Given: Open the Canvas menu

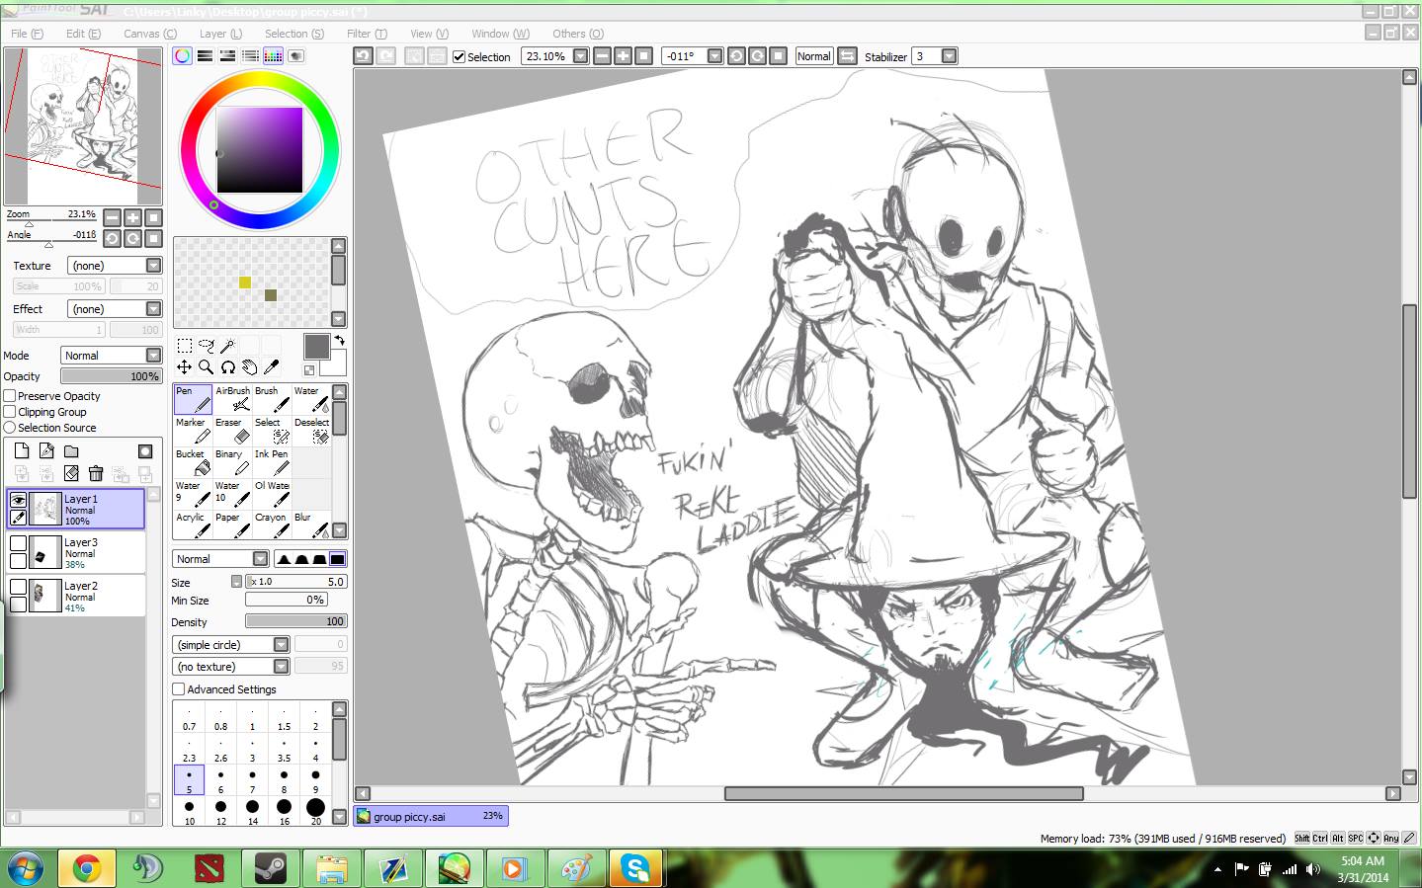Looking at the screenshot, I should (149, 34).
